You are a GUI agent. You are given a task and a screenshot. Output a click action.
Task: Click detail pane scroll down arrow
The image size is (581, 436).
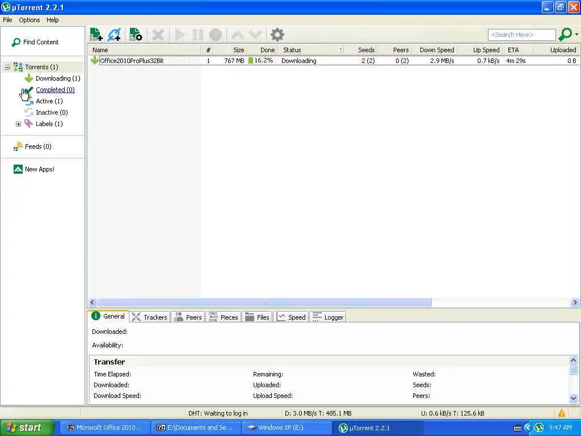tap(573, 399)
